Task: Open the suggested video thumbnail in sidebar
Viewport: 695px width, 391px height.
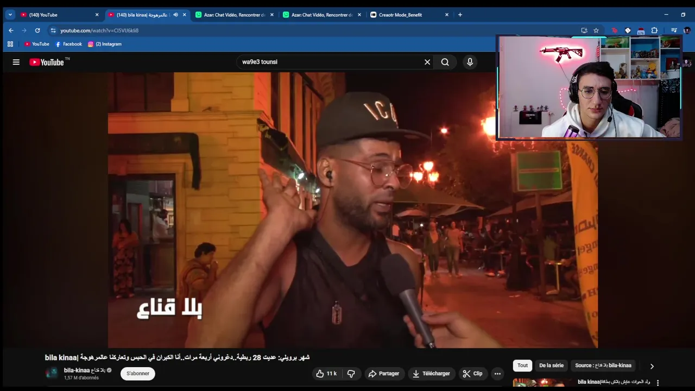Action: click(542, 383)
